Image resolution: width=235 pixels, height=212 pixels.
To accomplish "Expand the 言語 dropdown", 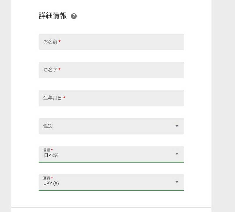I will [x=111, y=154].
